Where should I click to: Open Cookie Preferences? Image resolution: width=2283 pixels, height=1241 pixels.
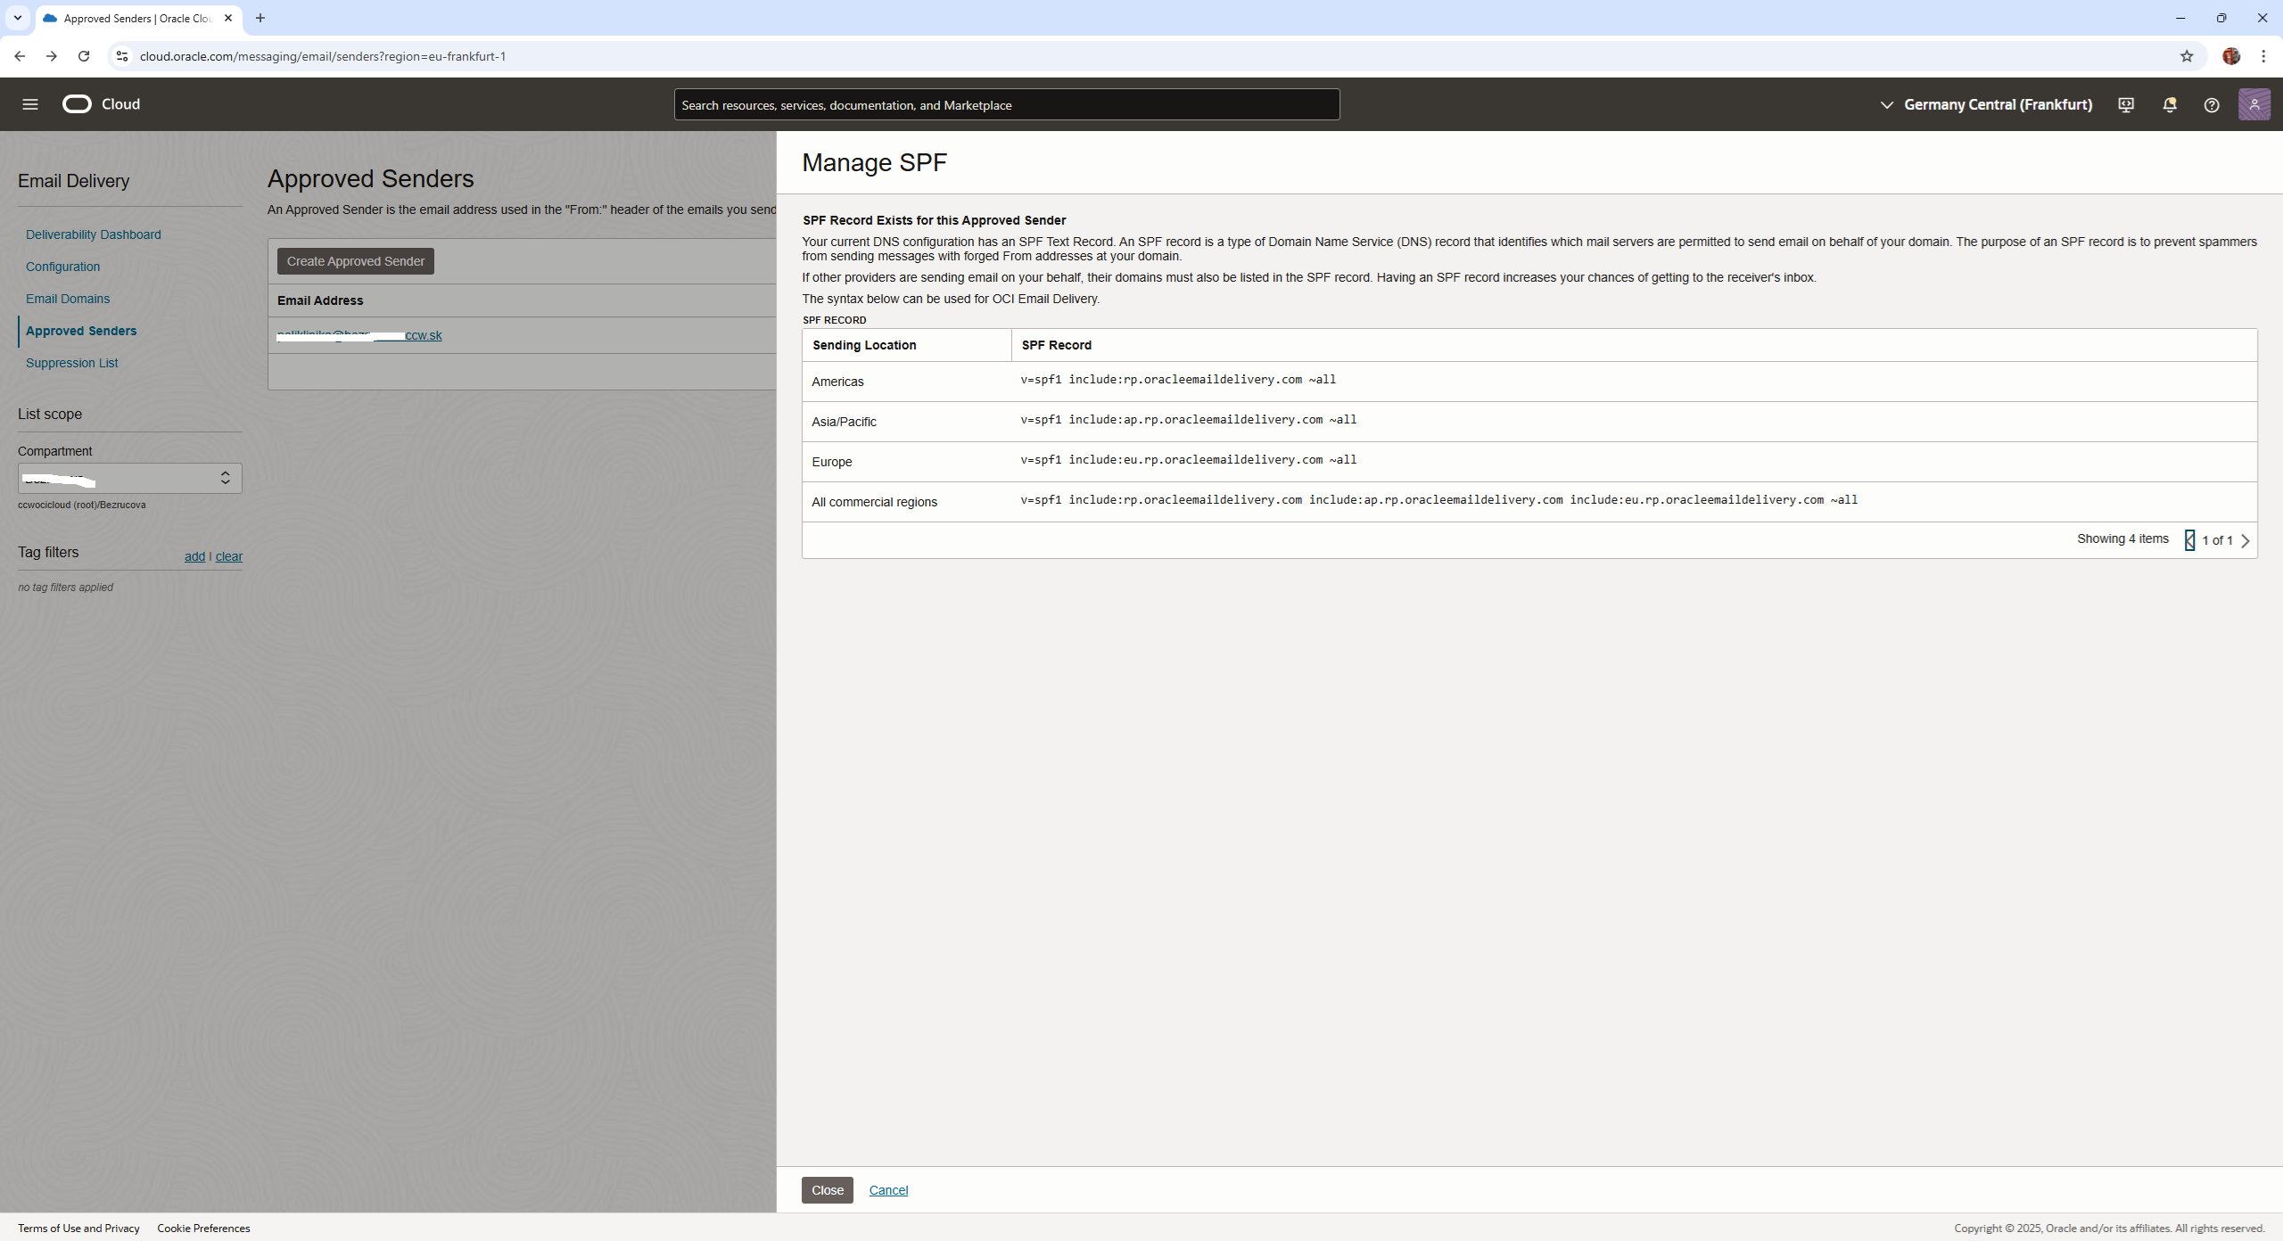pyautogui.click(x=203, y=1229)
